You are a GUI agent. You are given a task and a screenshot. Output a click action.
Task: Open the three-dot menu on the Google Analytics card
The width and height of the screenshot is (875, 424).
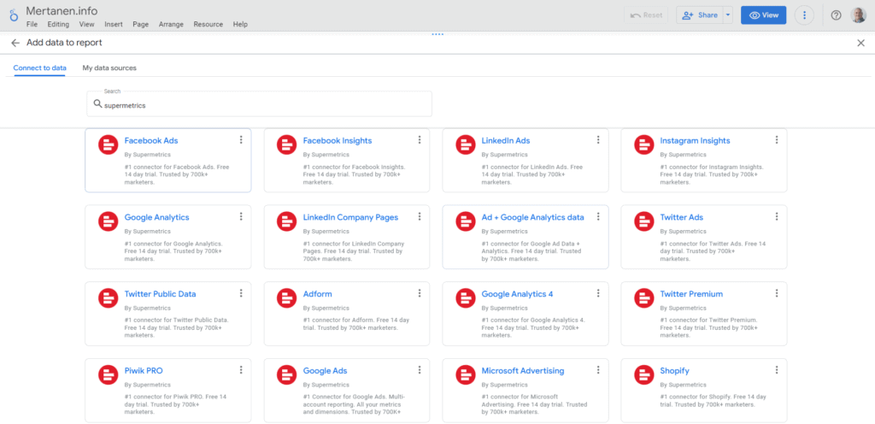pos(241,216)
